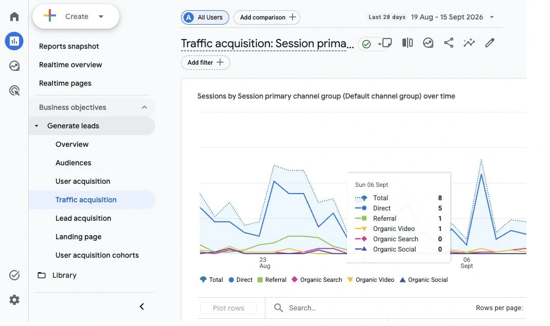
Task: Click the search magnifier icon
Action: pyautogui.click(x=279, y=308)
